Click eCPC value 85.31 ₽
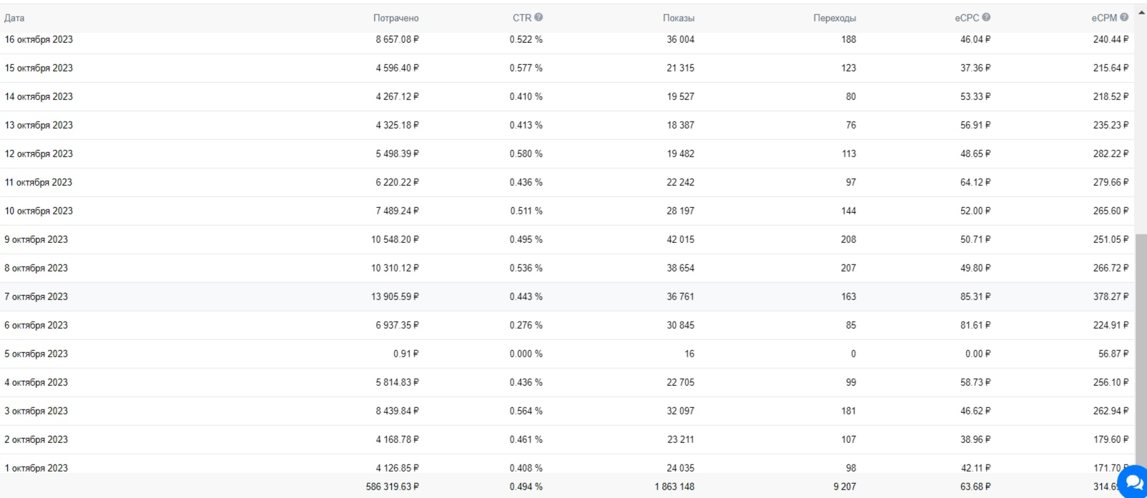Viewport: 1147px width, 498px height. point(975,297)
